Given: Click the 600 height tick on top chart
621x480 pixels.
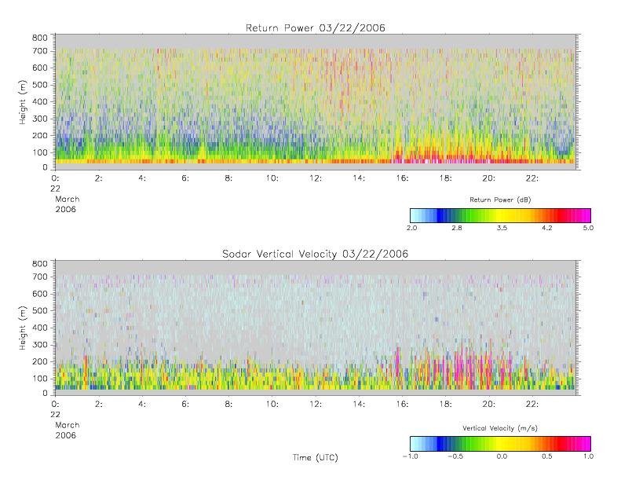Looking at the screenshot, I should point(39,68).
